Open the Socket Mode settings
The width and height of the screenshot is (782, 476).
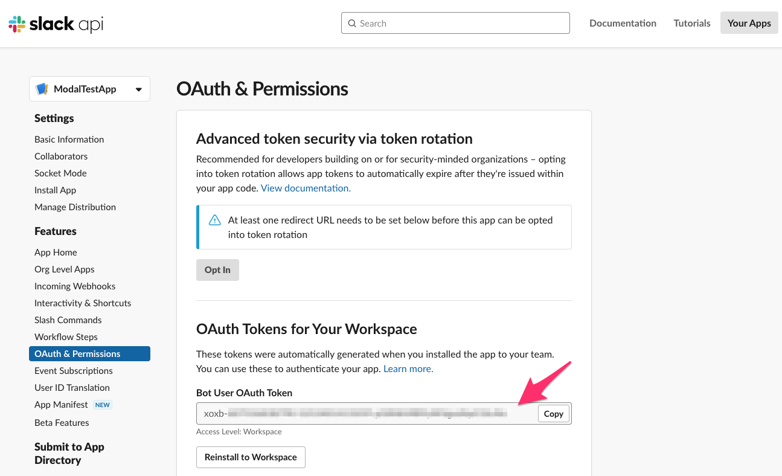[60, 173]
